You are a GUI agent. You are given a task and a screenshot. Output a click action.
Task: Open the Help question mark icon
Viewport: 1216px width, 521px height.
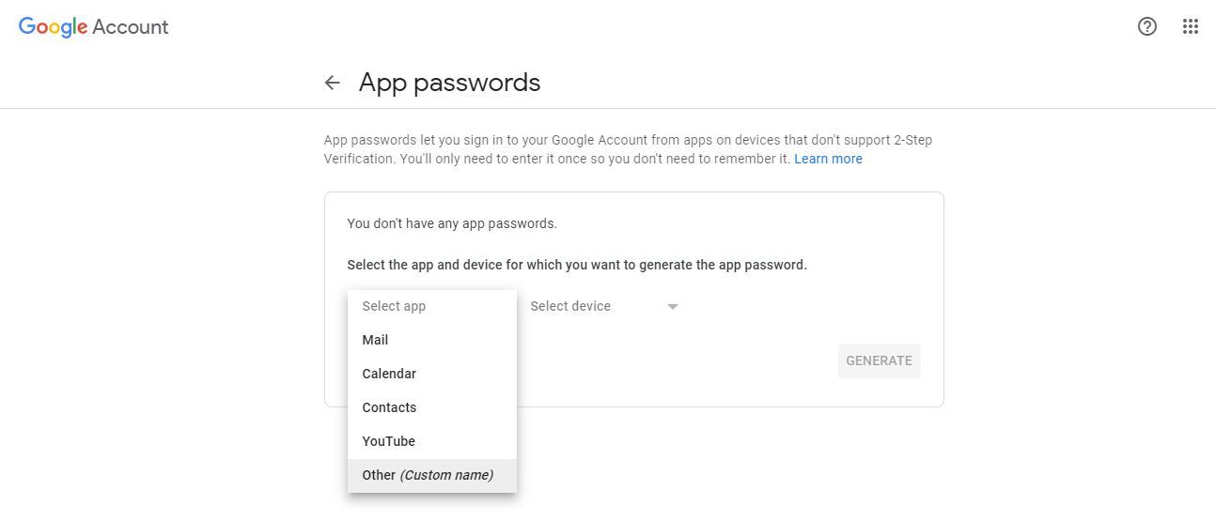[1146, 26]
